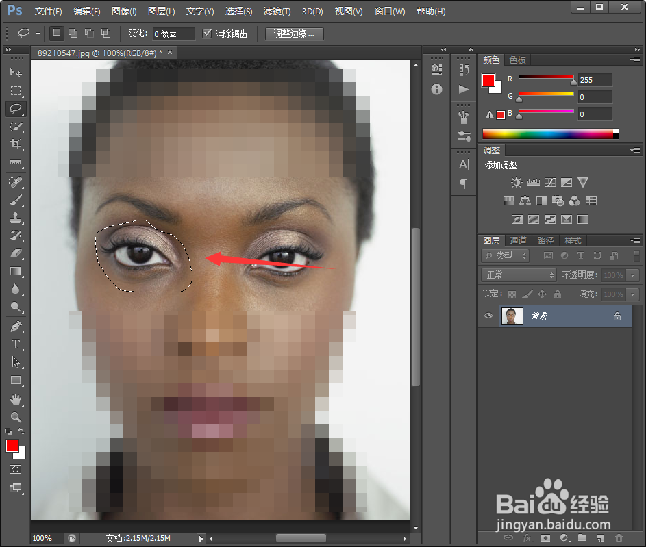Open the layer filter type dropdown

coord(505,255)
